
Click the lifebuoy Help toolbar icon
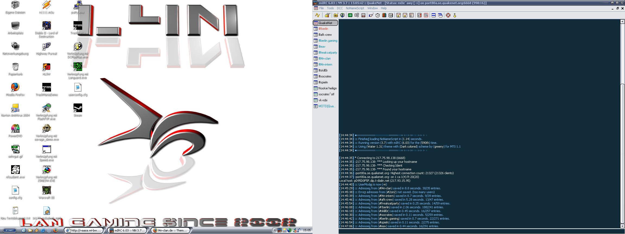448,15
